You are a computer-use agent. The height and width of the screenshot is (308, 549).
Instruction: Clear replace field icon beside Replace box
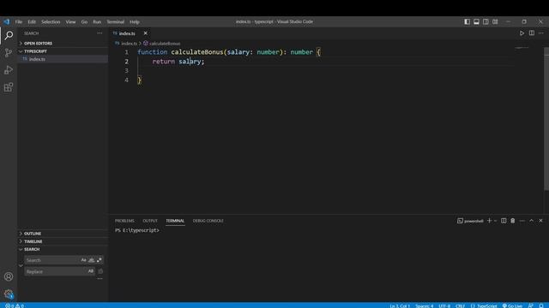(100, 271)
